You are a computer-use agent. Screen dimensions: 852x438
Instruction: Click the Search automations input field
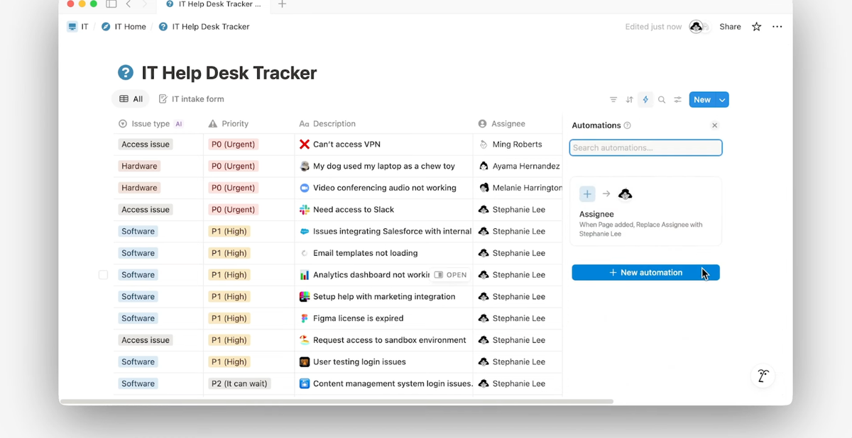645,147
